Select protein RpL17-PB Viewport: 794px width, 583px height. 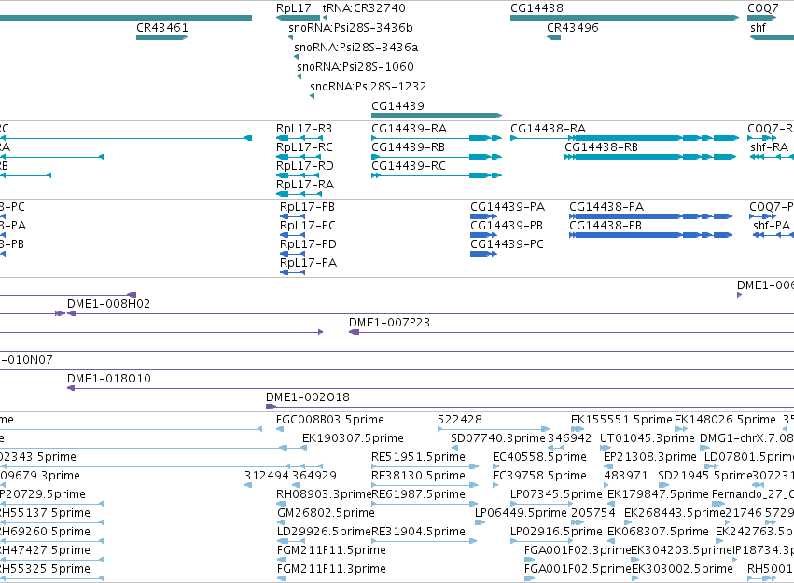coord(307,207)
